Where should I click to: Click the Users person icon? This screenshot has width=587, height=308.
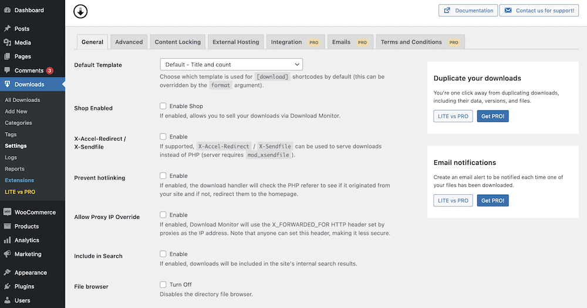coord(7,300)
